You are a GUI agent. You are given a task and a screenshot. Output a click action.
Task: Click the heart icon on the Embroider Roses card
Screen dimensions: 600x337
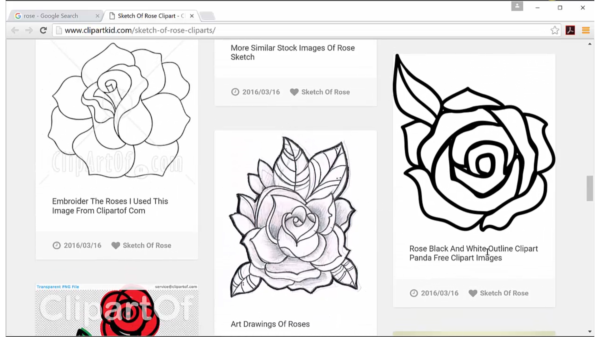coord(116,246)
